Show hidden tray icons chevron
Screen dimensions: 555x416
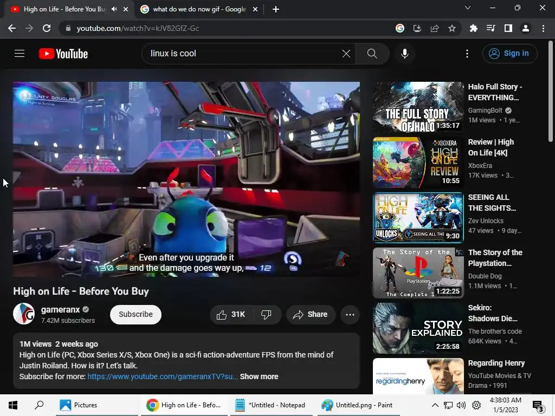click(x=435, y=405)
